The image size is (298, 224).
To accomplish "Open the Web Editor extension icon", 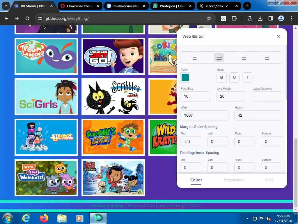I will click(223, 18).
